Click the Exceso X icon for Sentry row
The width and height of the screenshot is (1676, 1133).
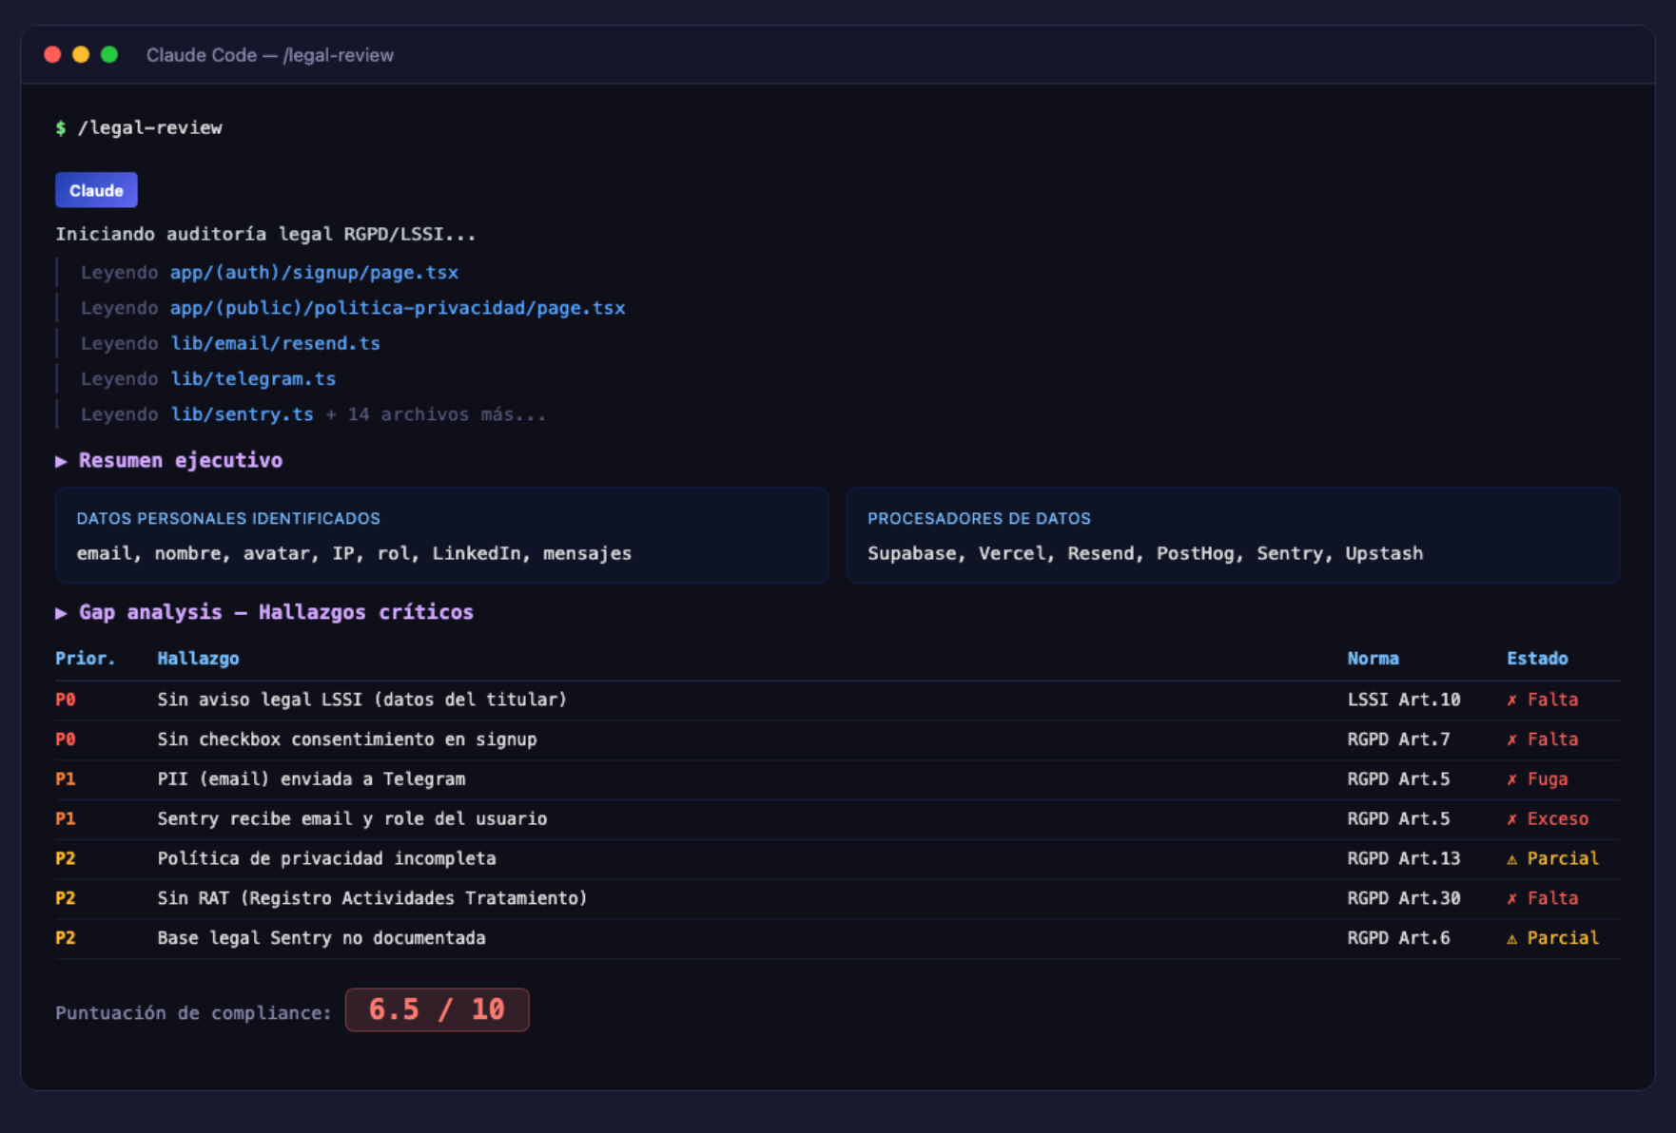click(x=1512, y=819)
